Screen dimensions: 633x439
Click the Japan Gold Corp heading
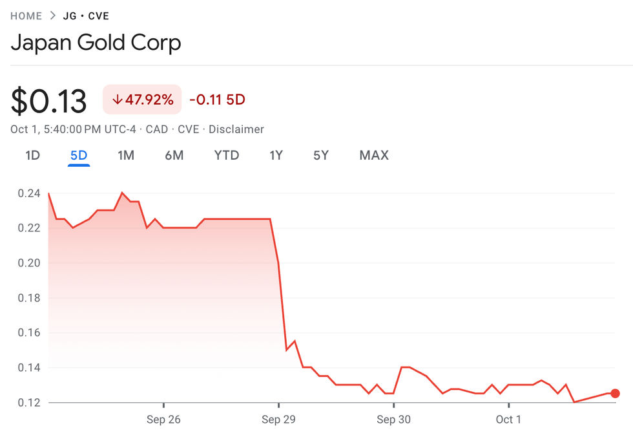96,43
